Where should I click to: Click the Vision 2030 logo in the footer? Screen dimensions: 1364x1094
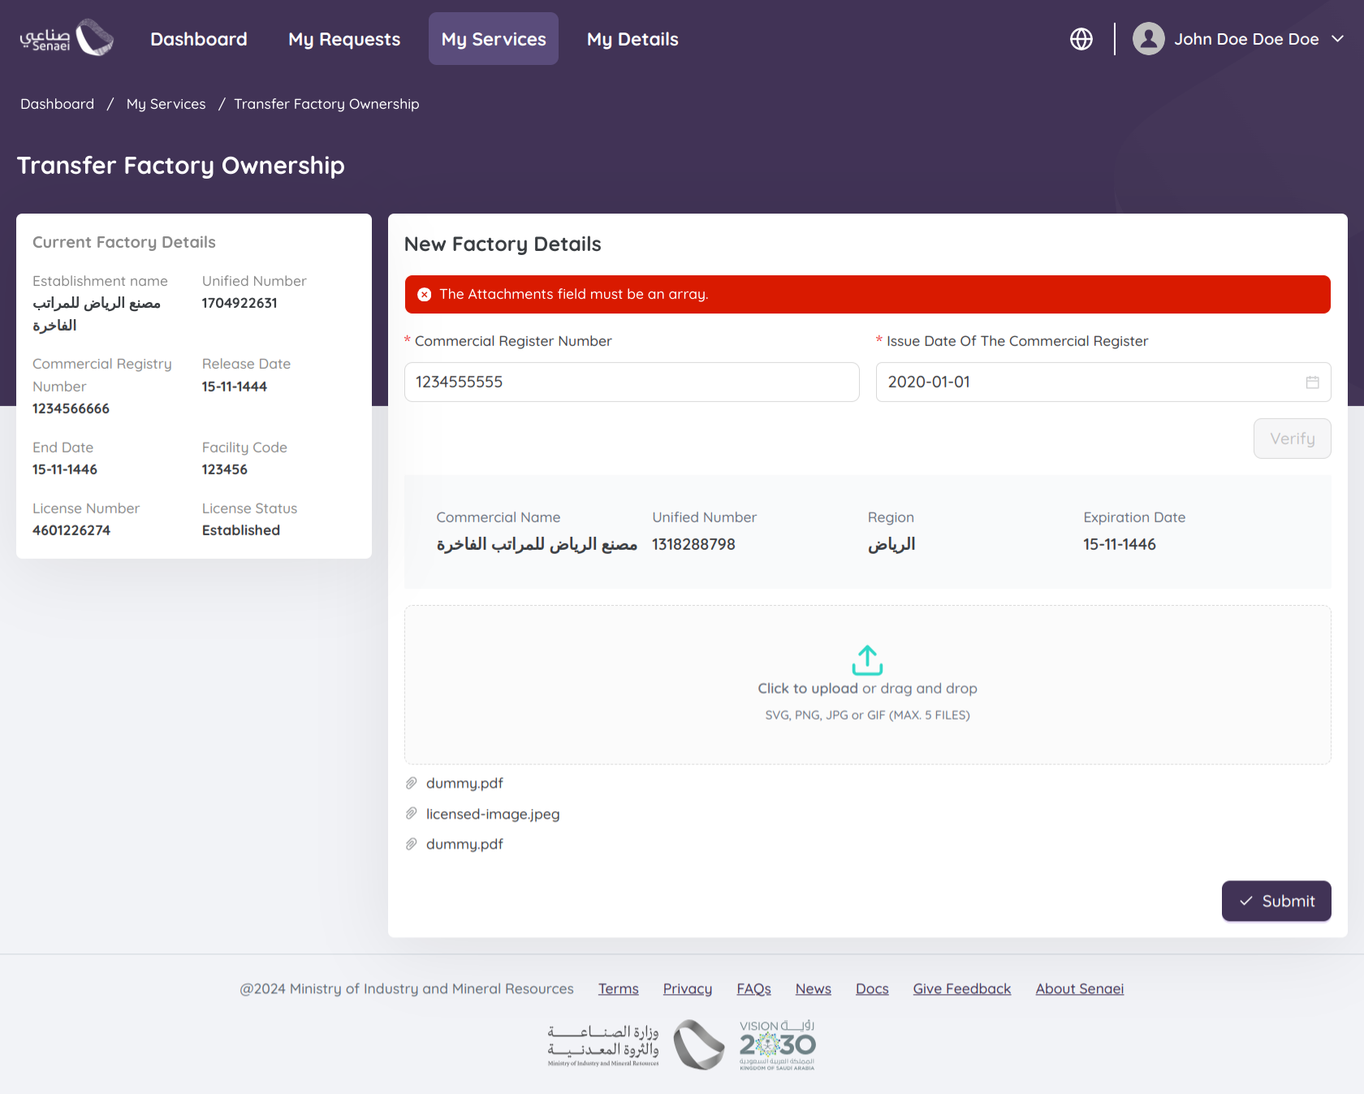(777, 1045)
